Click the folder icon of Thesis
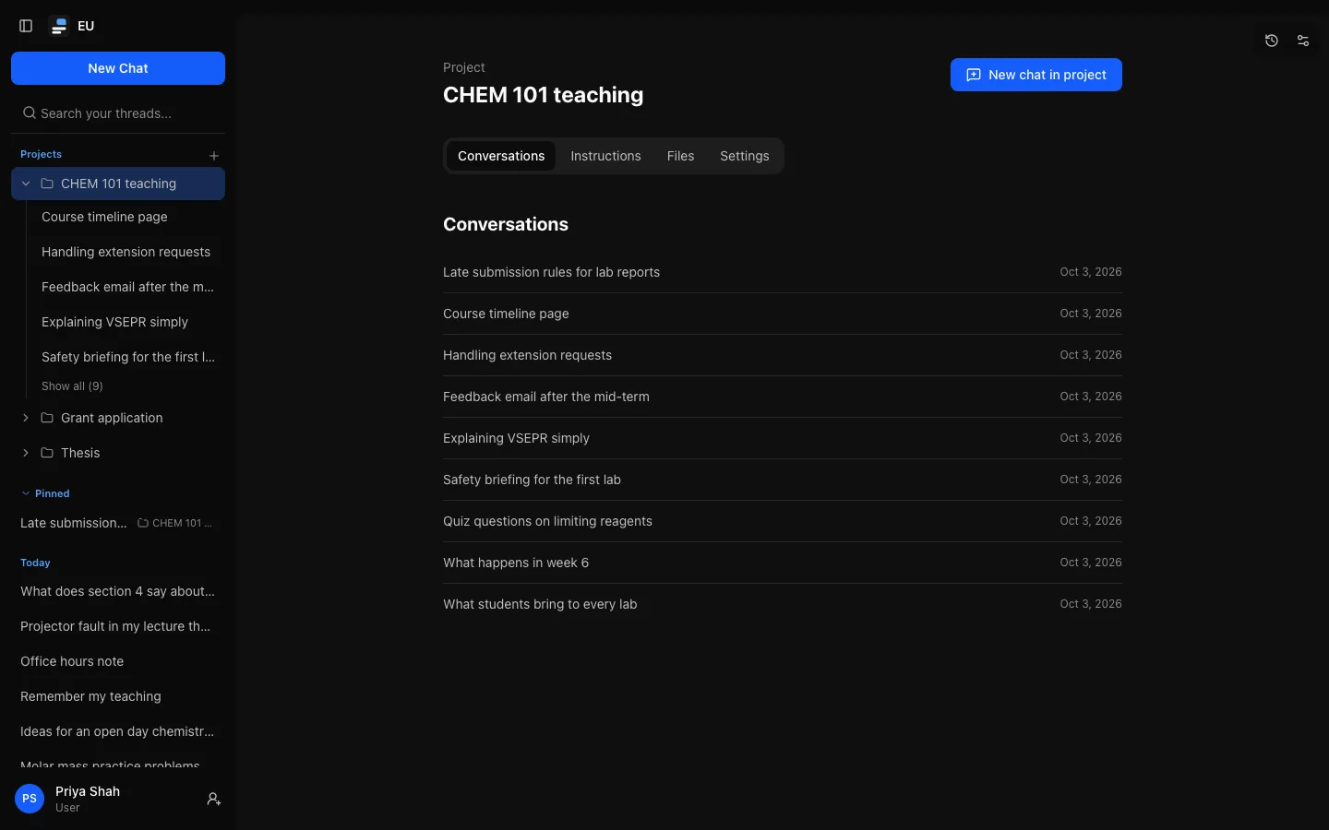 click(x=47, y=453)
